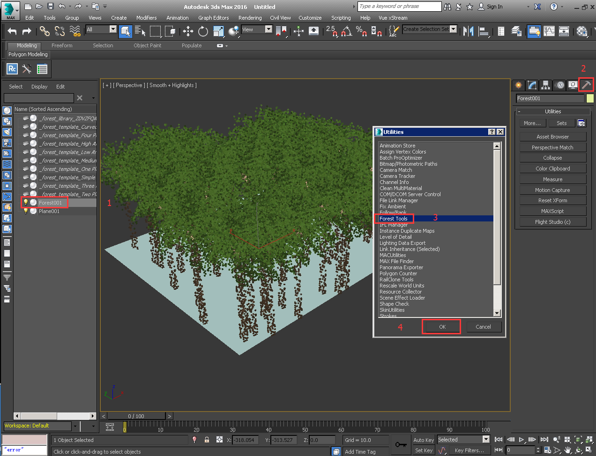Click the scene explorer search field
596x456 pixels.
coord(39,98)
